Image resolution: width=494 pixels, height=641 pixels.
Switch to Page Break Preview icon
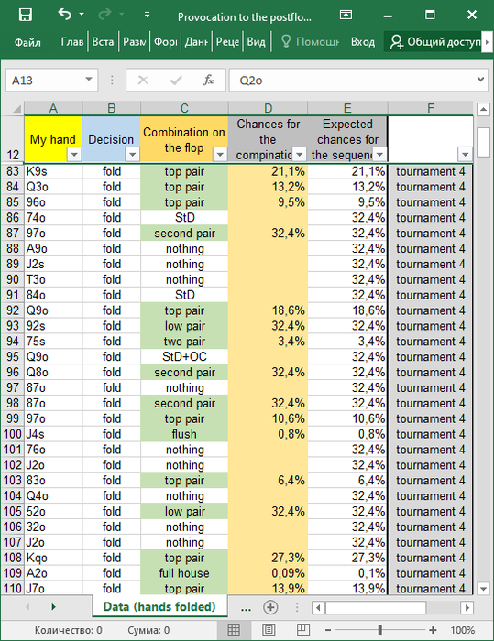(302, 630)
